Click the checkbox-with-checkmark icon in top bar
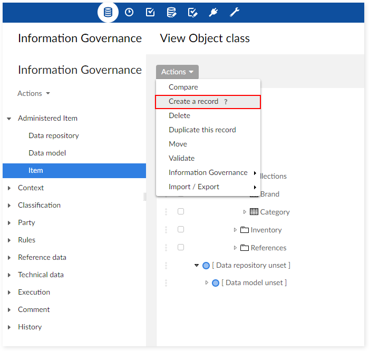Viewport: 369px width, 351px height. (x=150, y=12)
